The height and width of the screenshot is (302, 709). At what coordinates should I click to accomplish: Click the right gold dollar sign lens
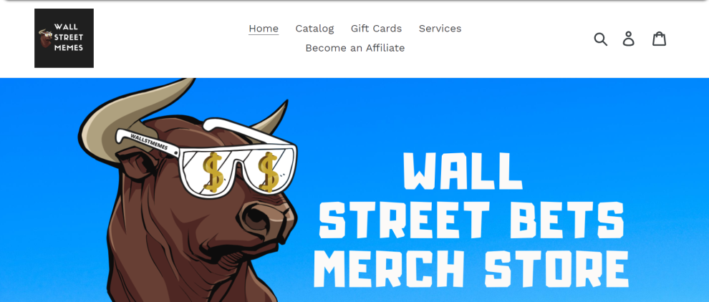(268, 171)
